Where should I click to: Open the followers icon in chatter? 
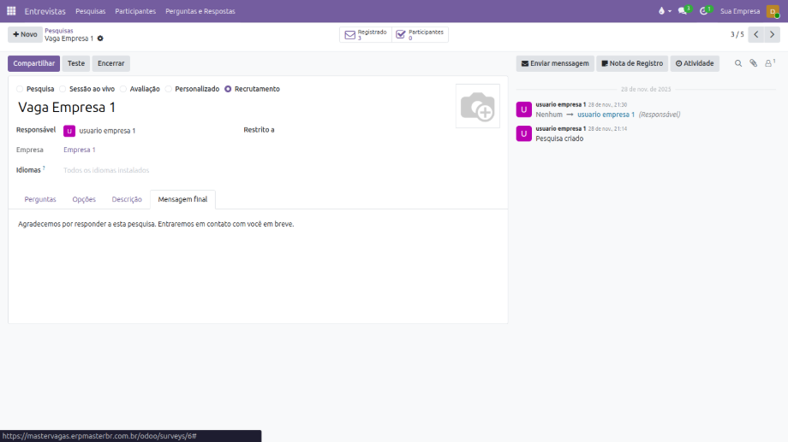pyautogui.click(x=769, y=63)
